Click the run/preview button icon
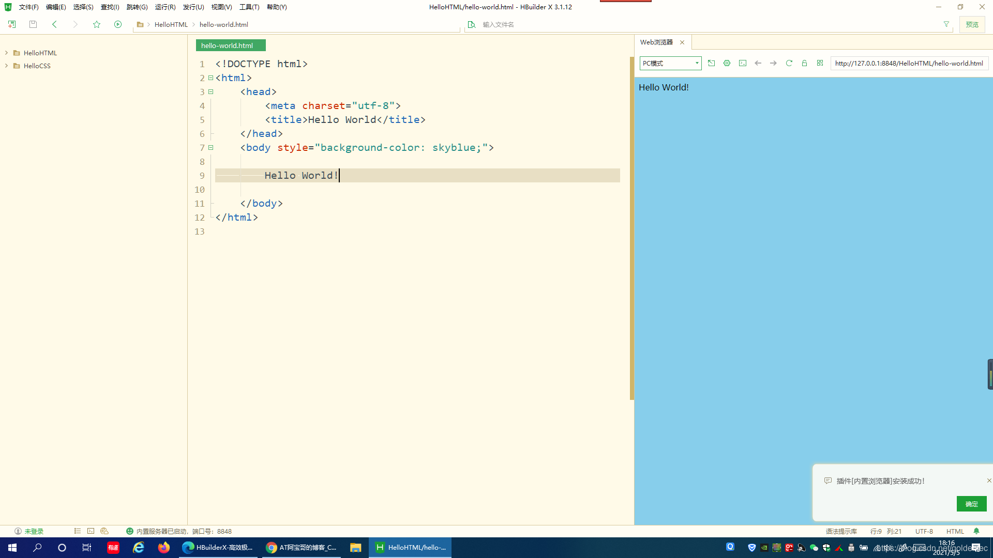Screen dimensions: 993x558 point(118,24)
